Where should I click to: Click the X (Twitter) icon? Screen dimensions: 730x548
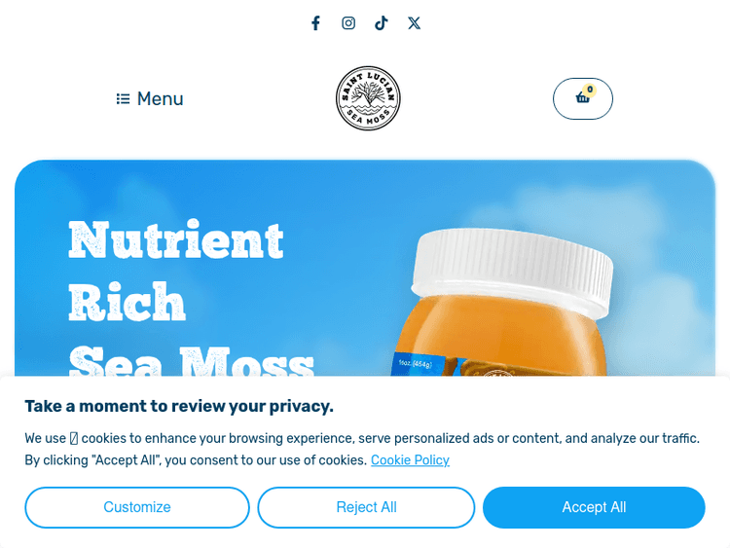[414, 22]
